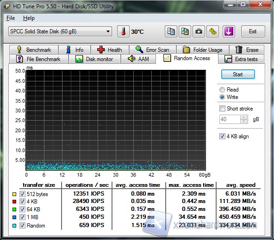This screenshot has width=274, height=240.
Task: Click the blue 1 MB color swatch
Action: [14, 217]
